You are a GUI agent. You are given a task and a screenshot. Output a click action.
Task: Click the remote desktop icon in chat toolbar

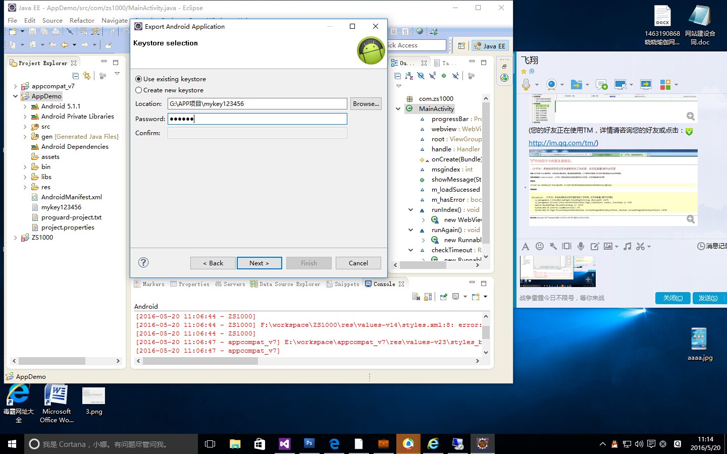[620, 84]
